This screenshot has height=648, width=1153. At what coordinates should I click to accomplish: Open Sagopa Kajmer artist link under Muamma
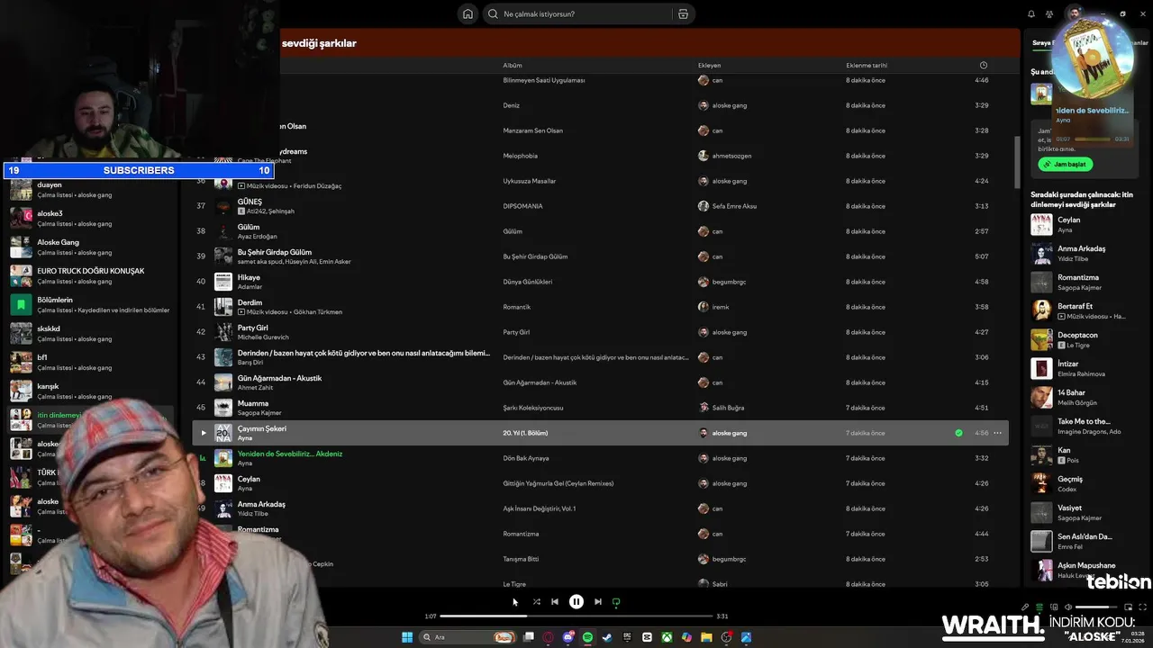[x=259, y=413]
